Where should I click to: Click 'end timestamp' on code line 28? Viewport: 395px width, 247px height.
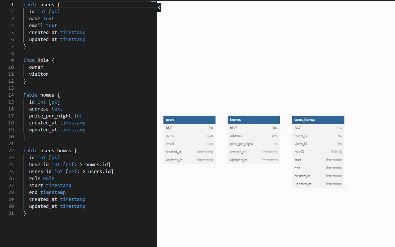pos(47,192)
